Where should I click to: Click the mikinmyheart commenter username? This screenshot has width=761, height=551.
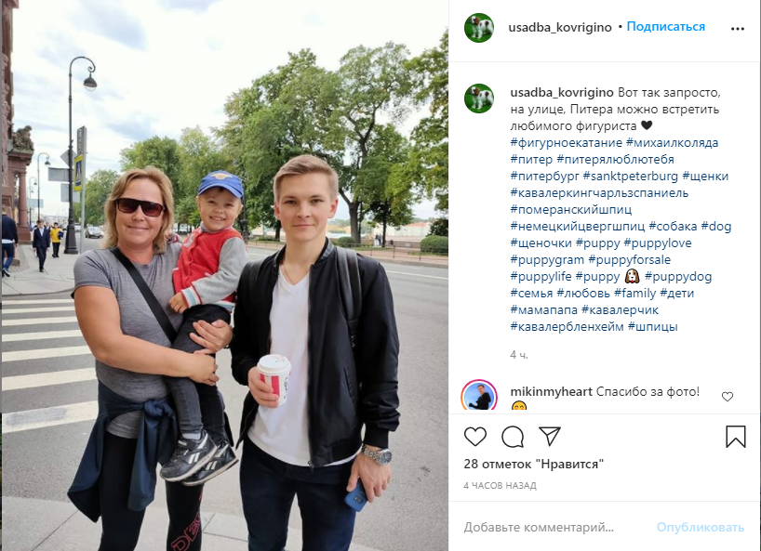click(551, 391)
